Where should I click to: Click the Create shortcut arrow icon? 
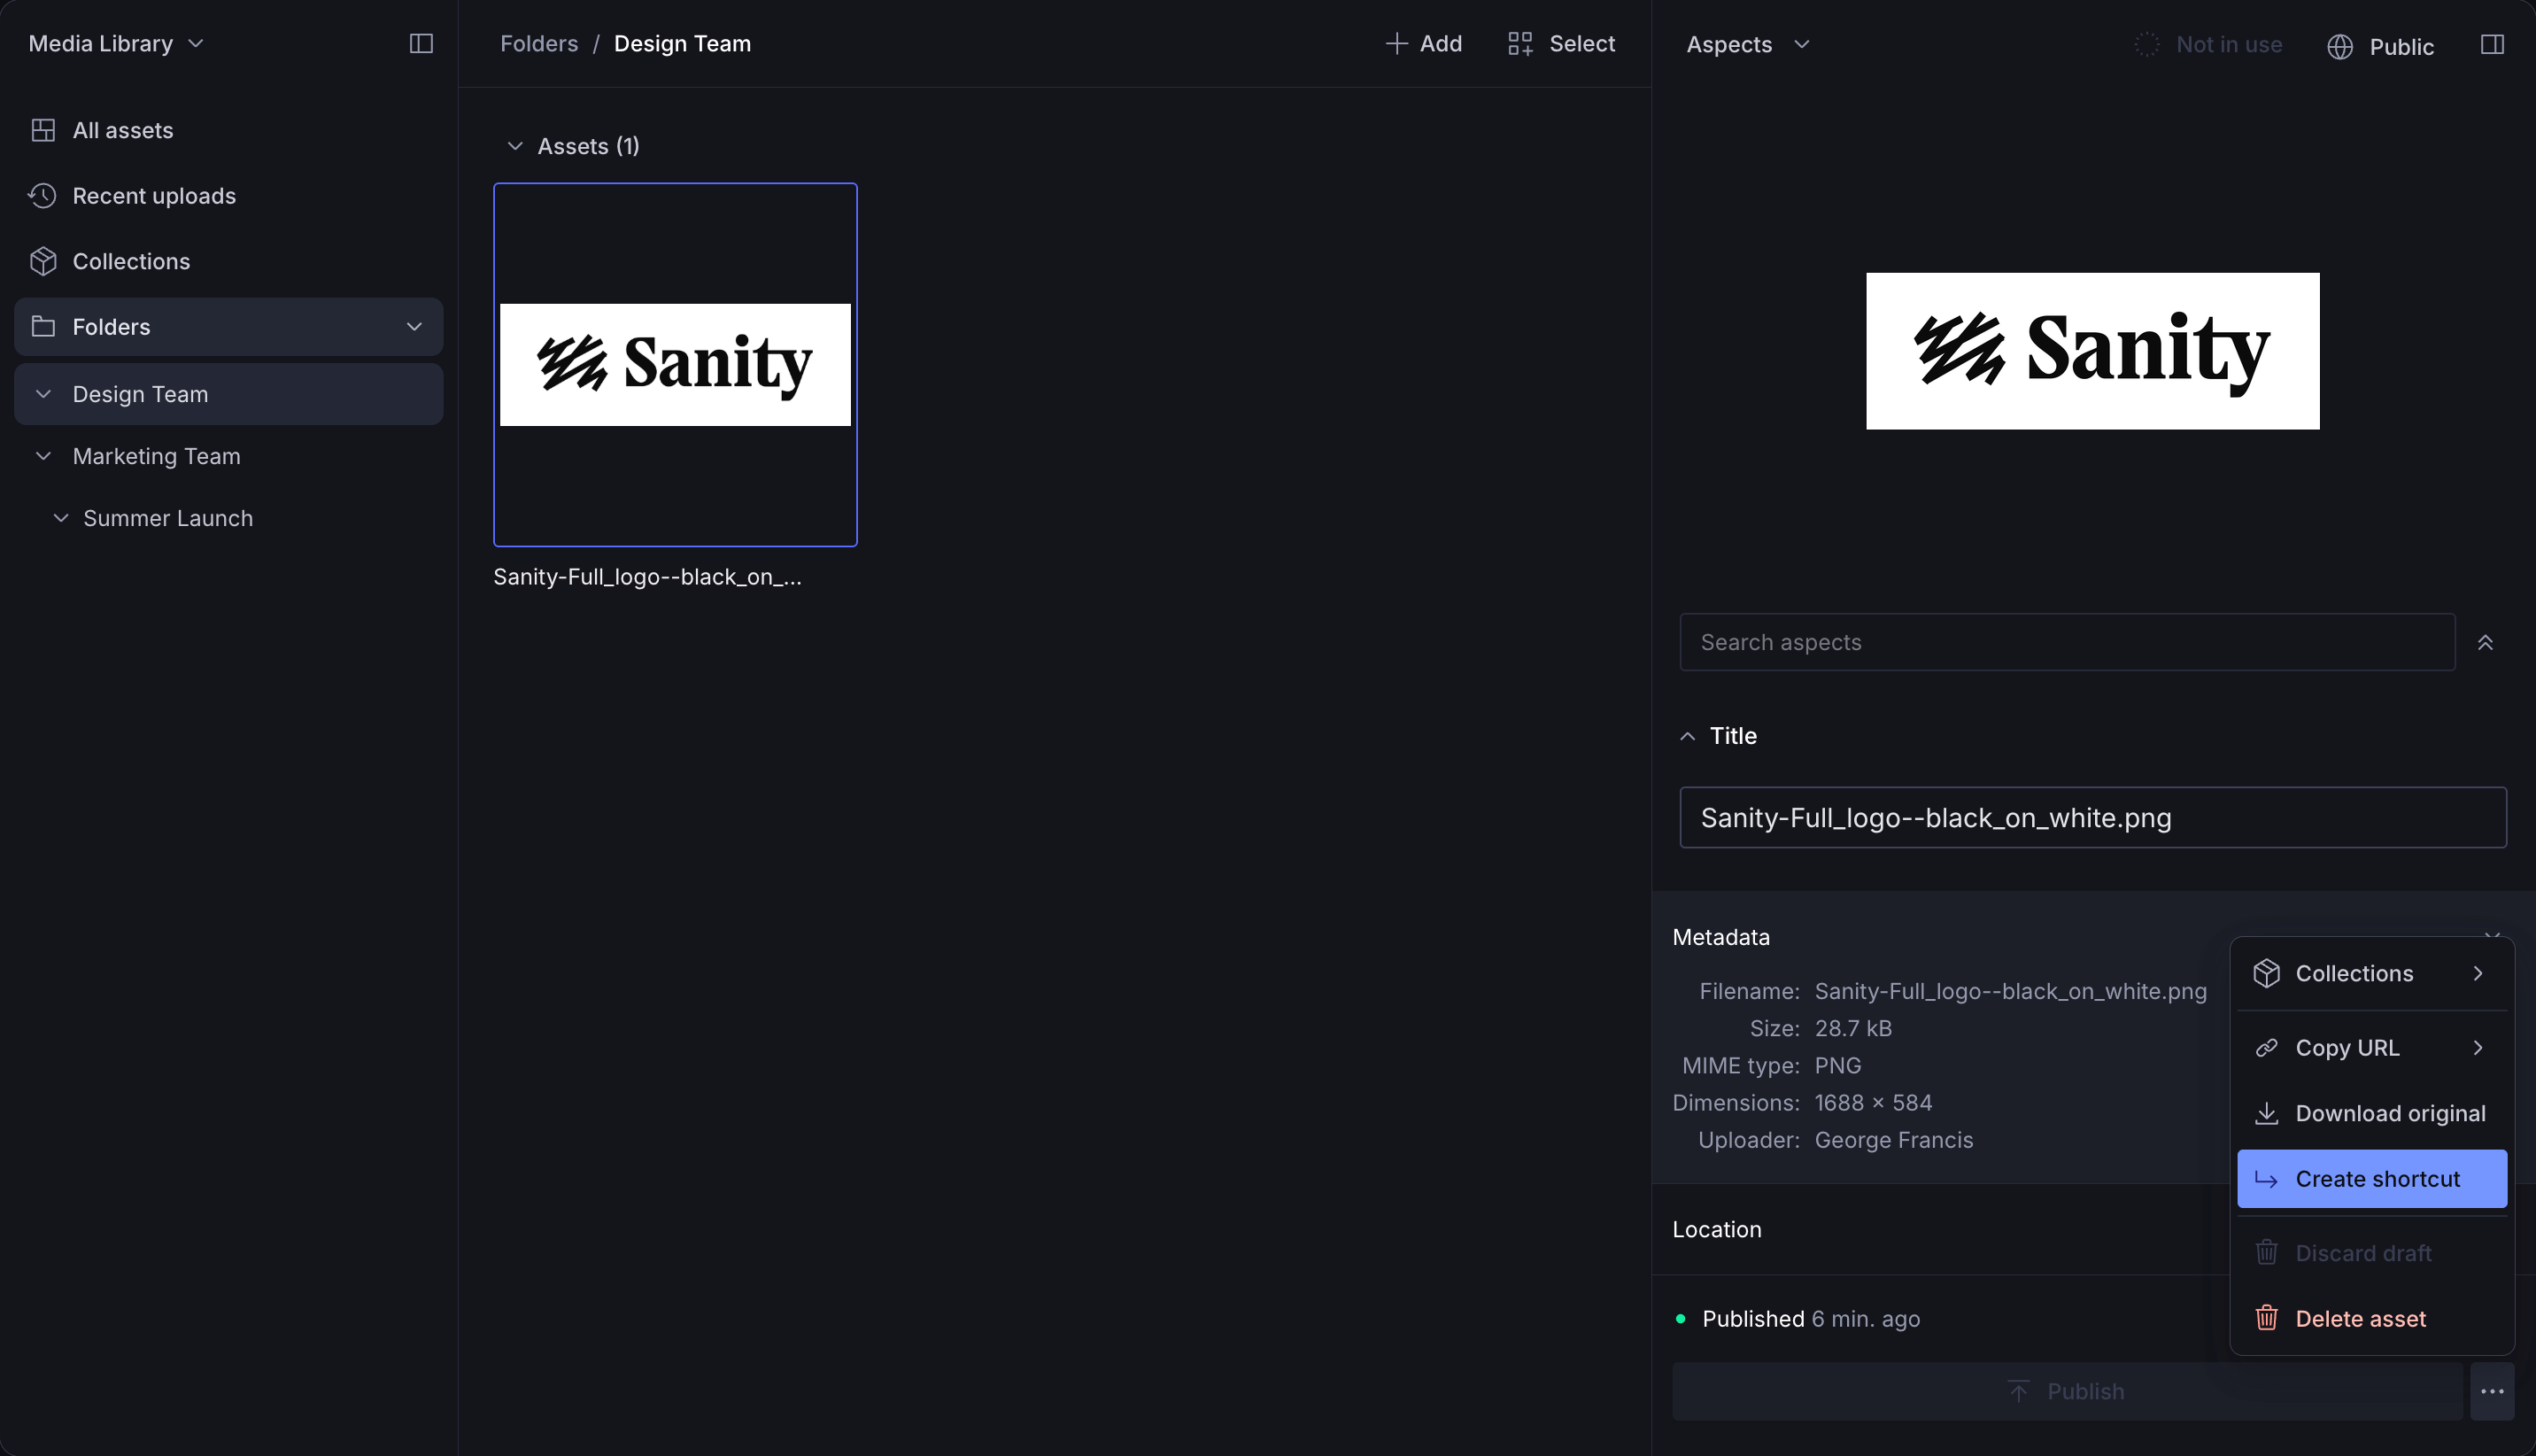point(2266,1180)
